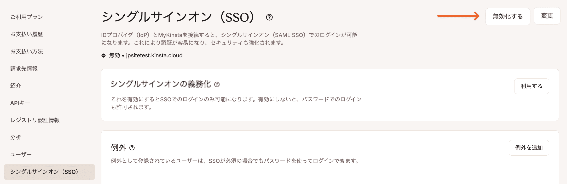Open the 分析 section
The height and width of the screenshot is (184, 567).
pos(16,137)
